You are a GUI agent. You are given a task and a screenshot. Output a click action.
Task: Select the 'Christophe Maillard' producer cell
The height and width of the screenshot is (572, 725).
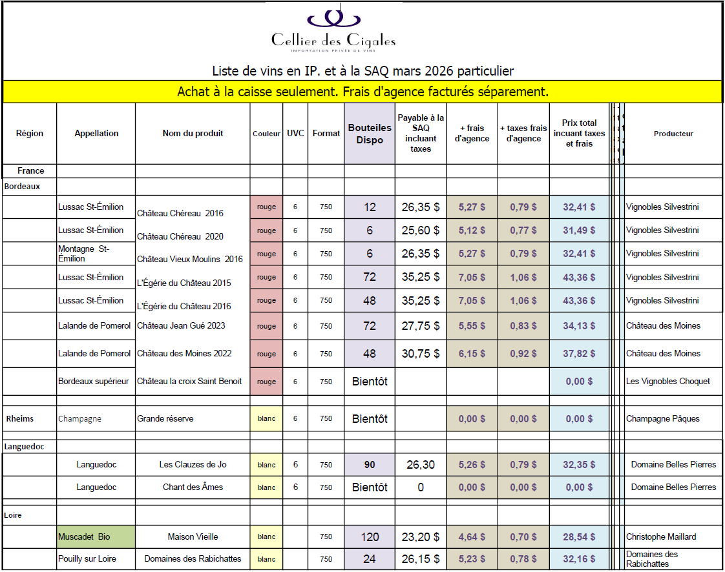tap(673, 536)
